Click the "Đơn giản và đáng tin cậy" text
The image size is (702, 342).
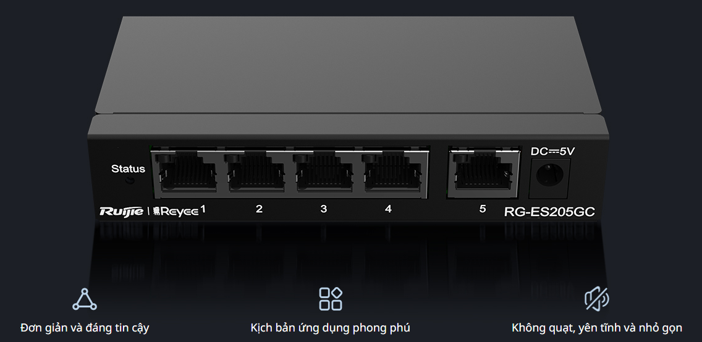click(x=85, y=328)
